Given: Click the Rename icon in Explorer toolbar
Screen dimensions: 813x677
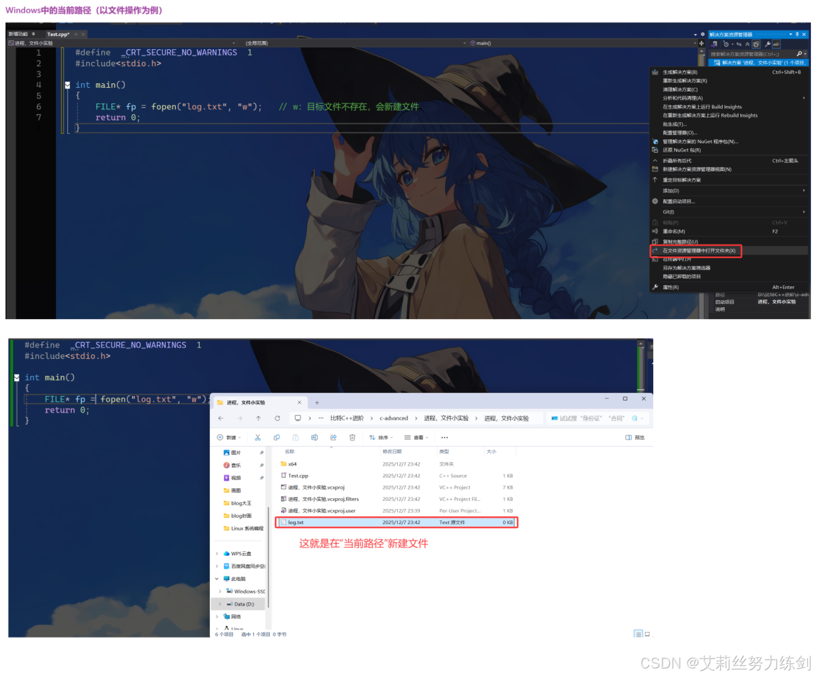Looking at the screenshot, I should pos(315,437).
